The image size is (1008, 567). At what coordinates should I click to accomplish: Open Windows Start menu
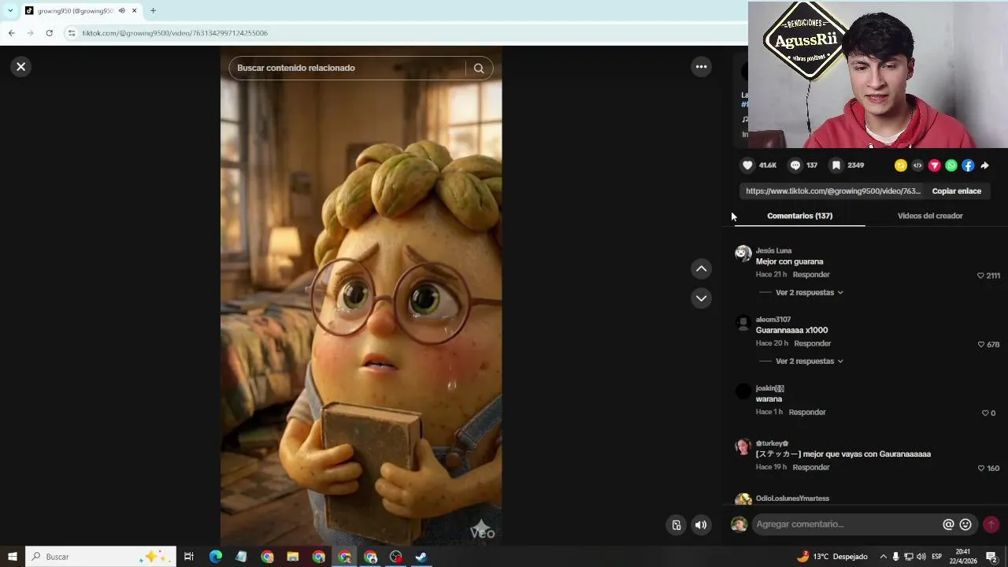point(13,557)
